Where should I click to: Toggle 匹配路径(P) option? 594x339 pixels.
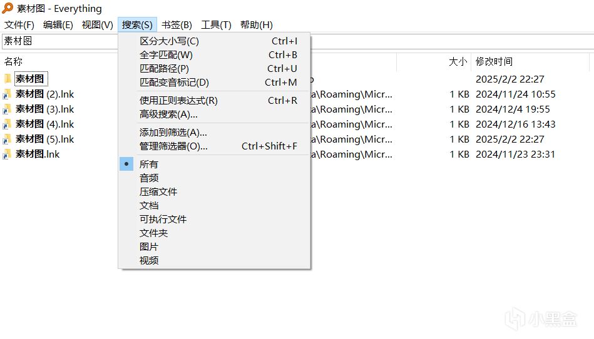[214, 68]
